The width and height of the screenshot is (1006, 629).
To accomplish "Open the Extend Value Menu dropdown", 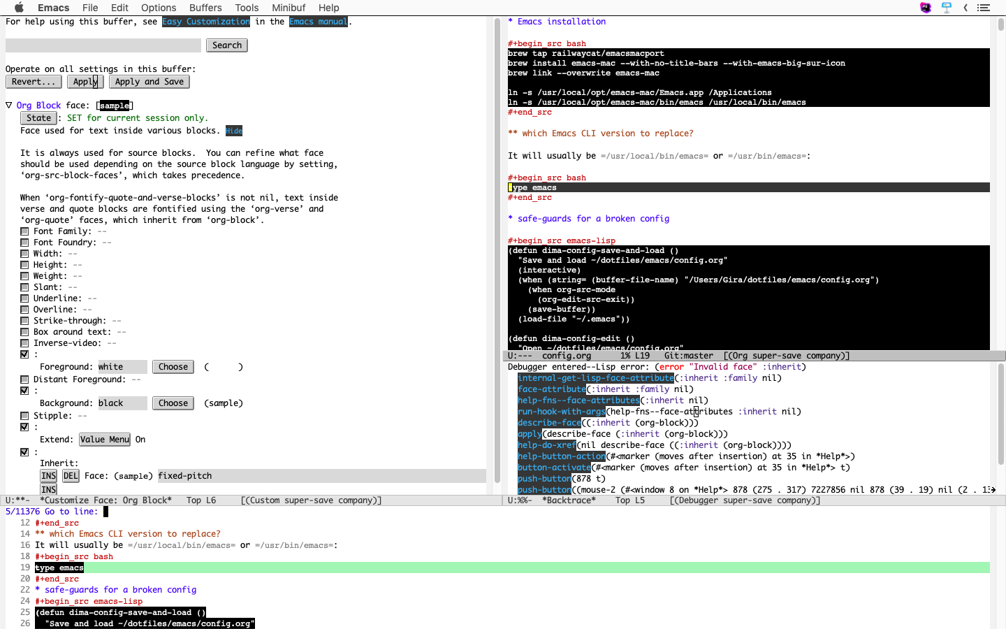I will [x=104, y=439].
